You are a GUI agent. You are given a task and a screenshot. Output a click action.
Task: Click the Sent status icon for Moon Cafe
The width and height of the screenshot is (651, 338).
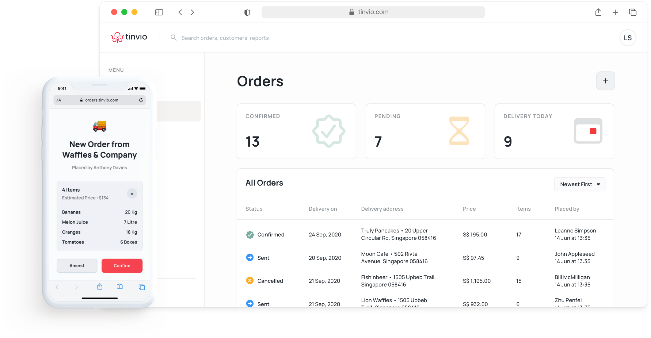(x=250, y=257)
